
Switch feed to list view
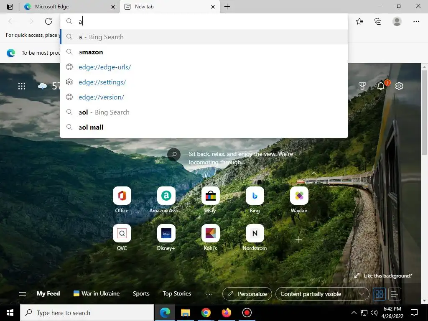click(395, 294)
